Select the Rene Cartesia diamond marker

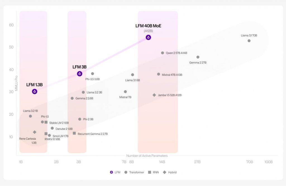point(35,132)
